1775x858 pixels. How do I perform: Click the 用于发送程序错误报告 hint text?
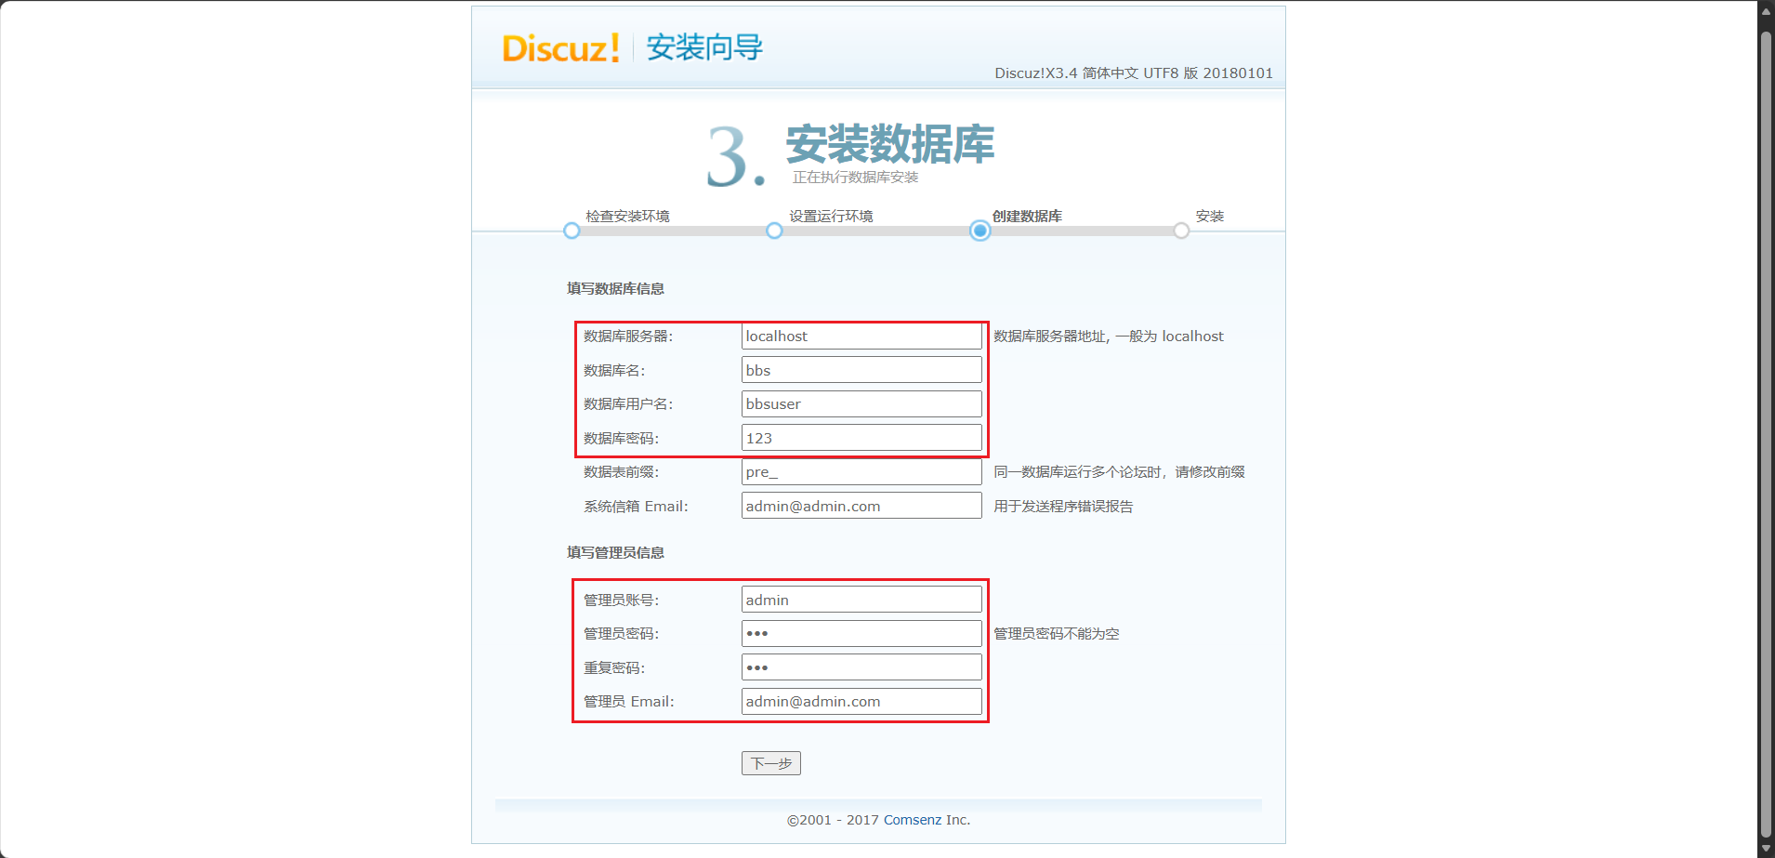[1063, 506]
